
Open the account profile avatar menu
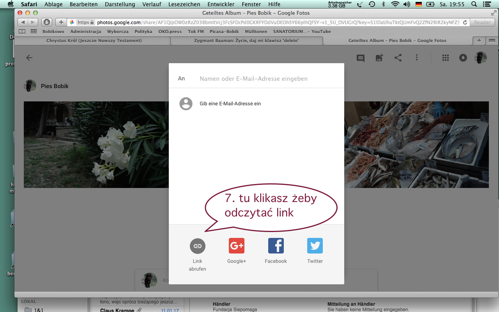pos(481,58)
